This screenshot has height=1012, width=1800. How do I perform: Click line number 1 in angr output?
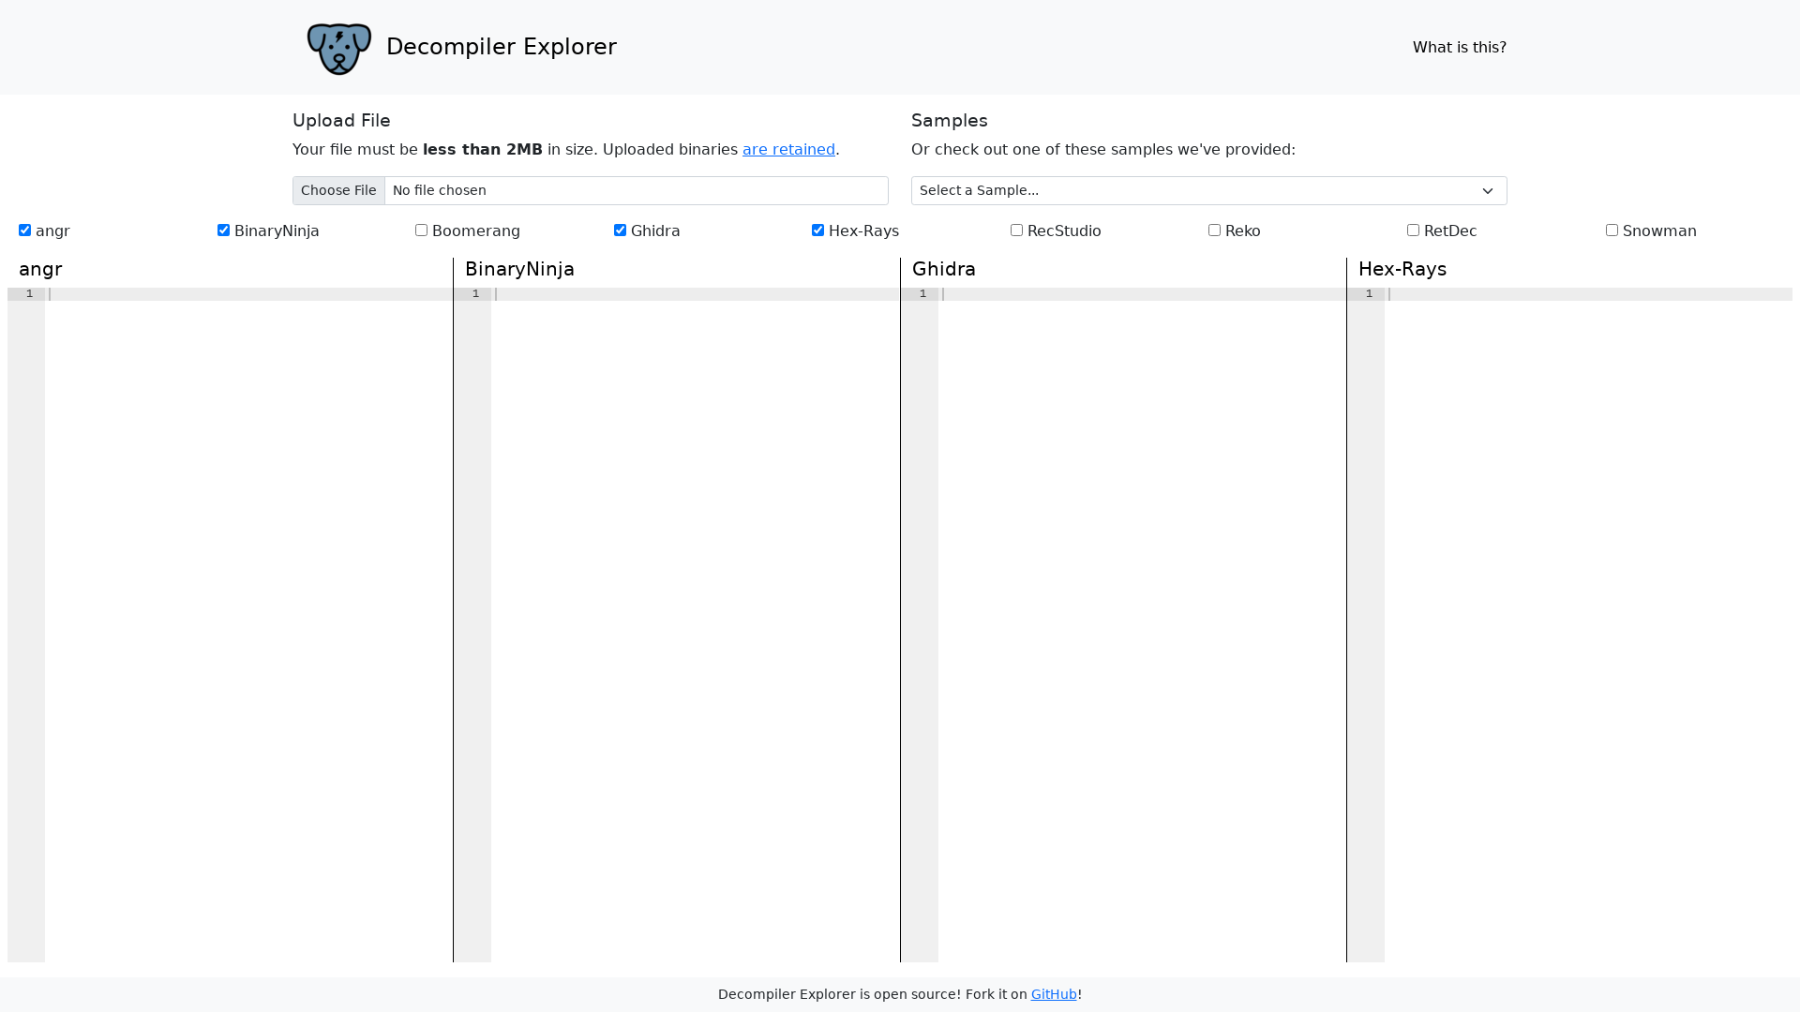point(29,293)
